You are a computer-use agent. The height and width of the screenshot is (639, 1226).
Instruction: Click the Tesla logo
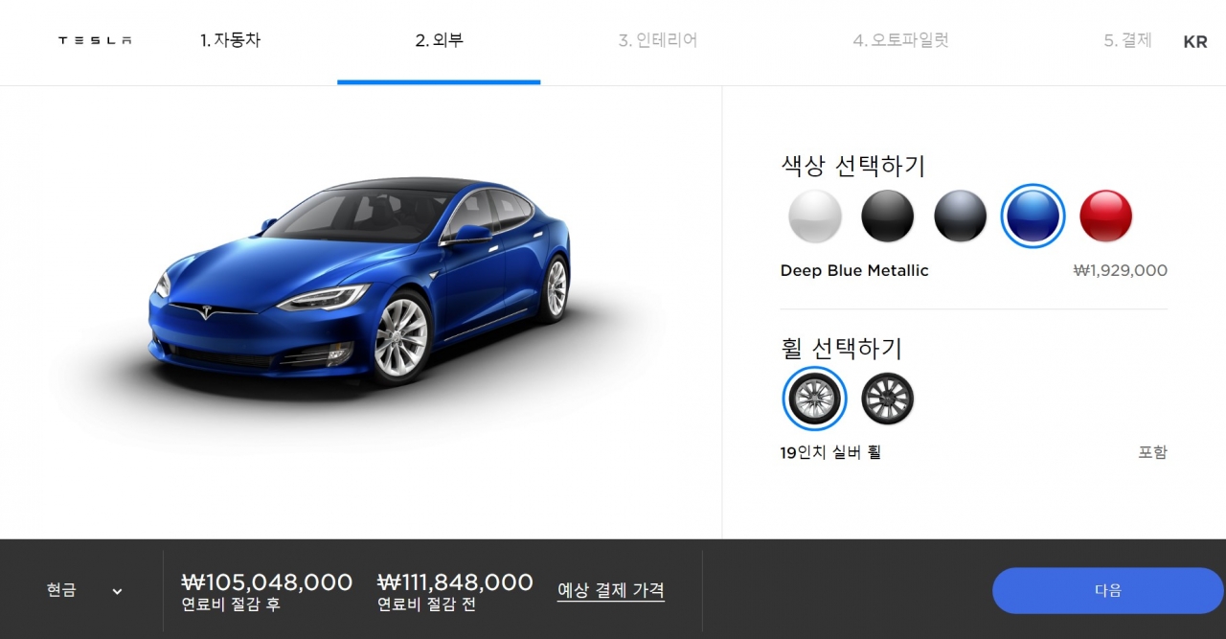point(95,41)
